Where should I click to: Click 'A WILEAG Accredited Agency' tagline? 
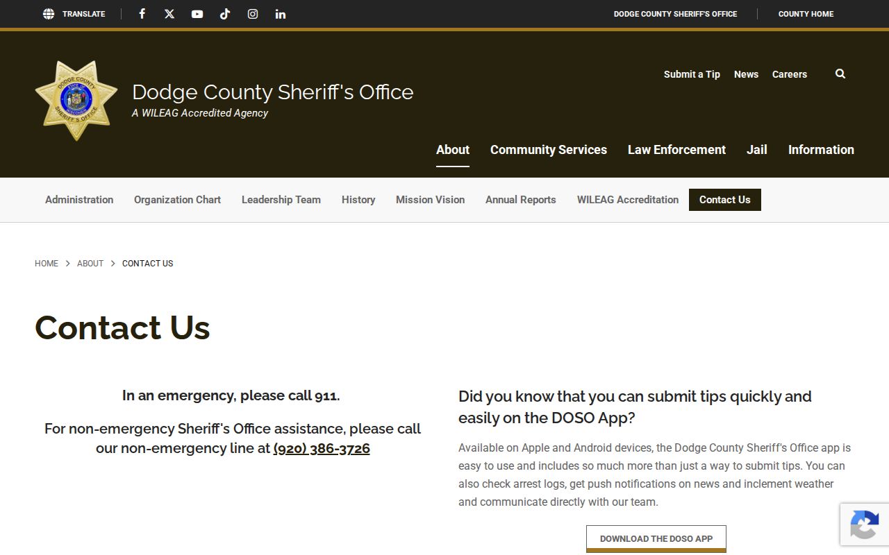tap(200, 113)
